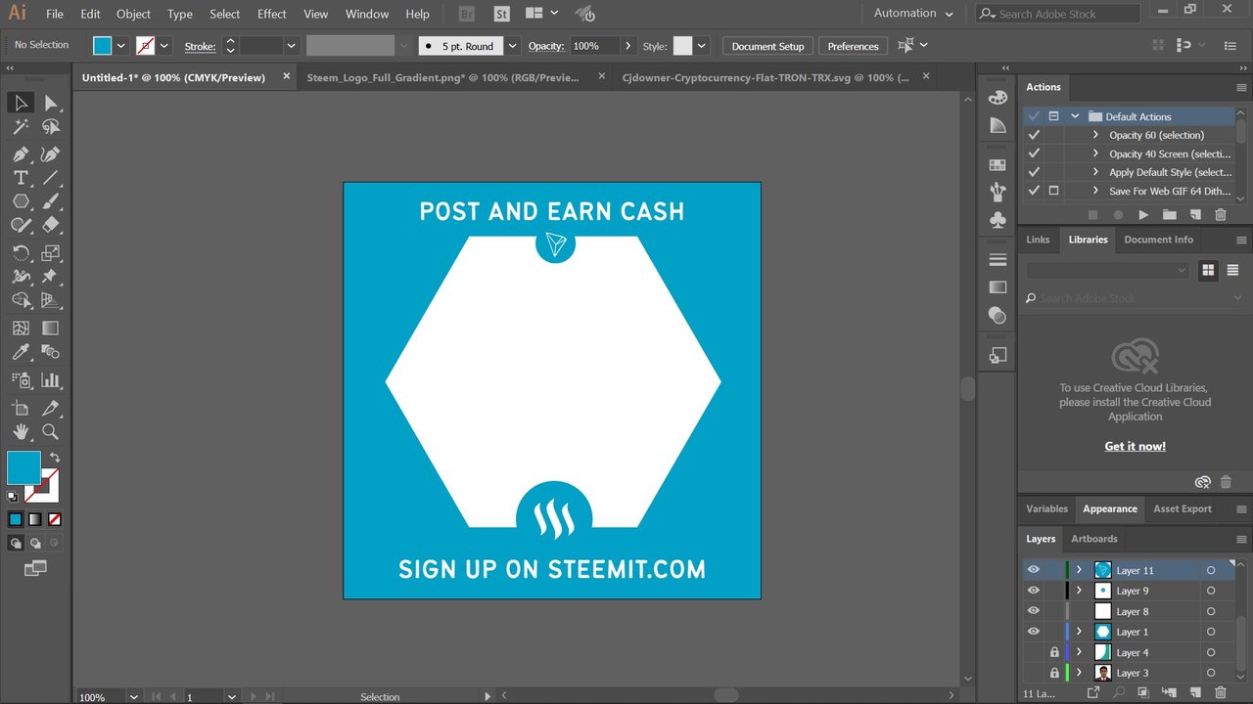Select the Pen tool
Viewport: 1253px width, 704px height.
coord(21,154)
